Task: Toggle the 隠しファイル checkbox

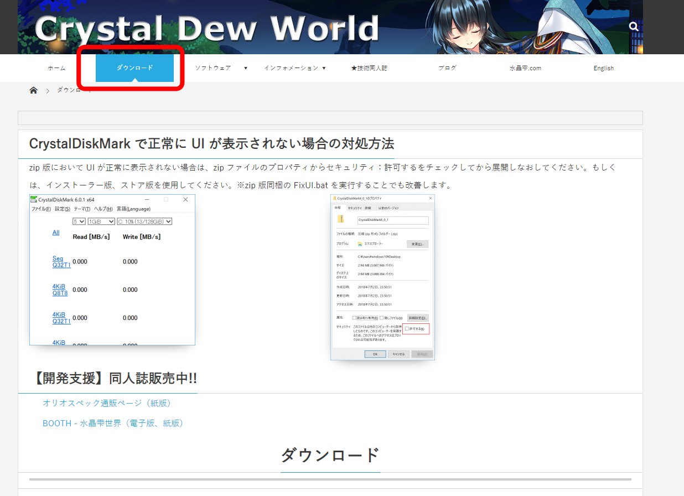Action: (381, 318)
